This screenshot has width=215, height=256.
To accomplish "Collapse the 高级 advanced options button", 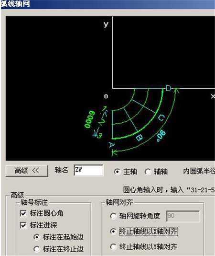I will [x=27, y=171].
